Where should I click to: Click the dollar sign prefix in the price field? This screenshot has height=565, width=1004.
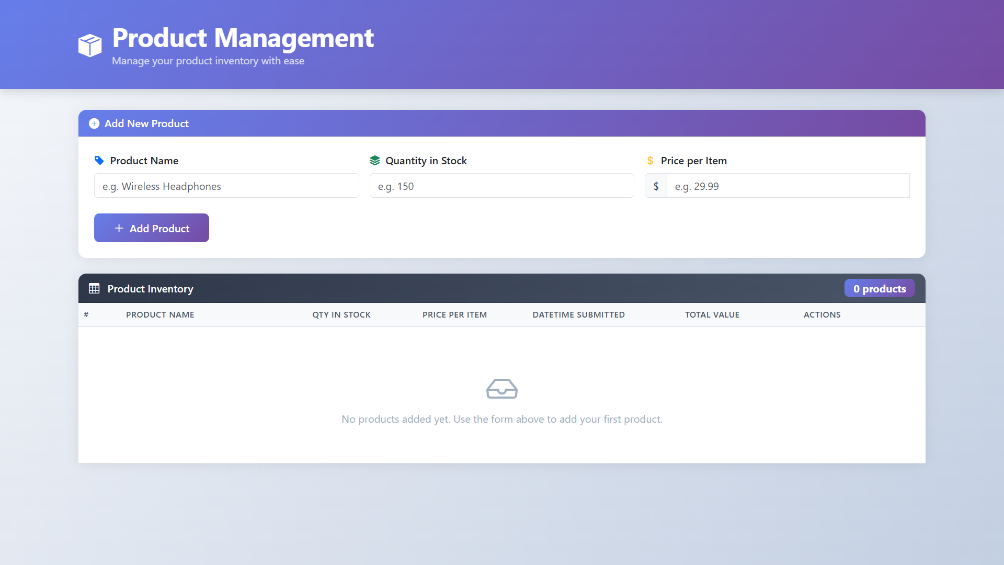[656, 186]
